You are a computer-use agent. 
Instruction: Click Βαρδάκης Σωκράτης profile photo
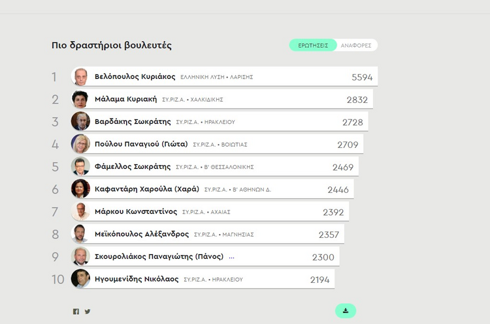pyautogui.click(x=80, y=121)
